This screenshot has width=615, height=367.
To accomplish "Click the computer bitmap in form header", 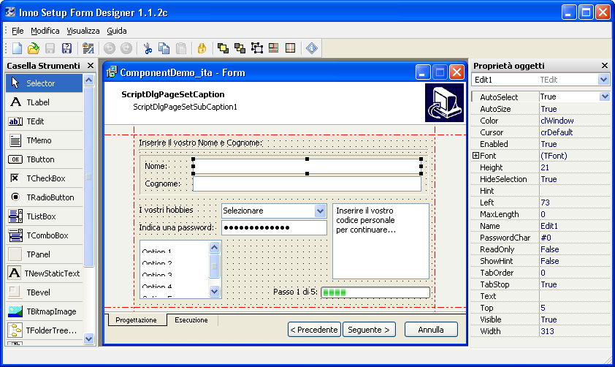I will (444, 103).
